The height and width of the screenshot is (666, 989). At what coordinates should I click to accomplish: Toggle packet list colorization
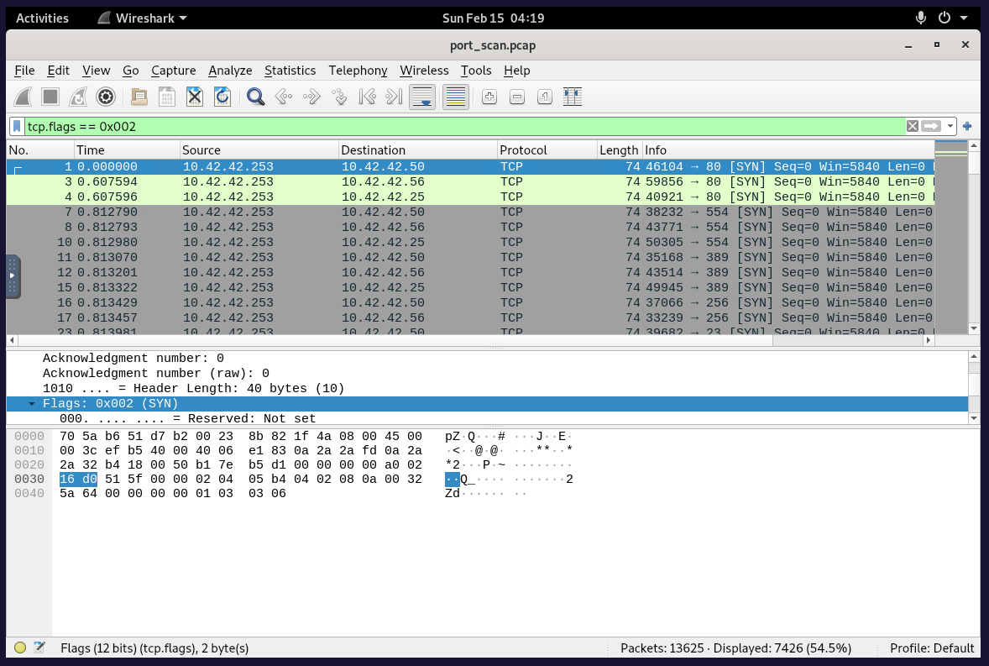click(x=456, y=97)
